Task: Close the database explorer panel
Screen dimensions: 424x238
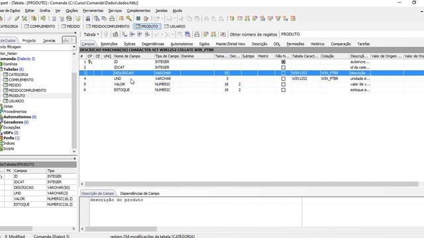Action: point(75,33)
